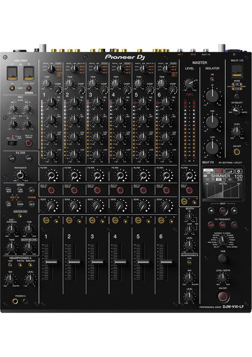The width and height of the screenshot is (252, 357).
Task: Click the beat right arrow button
Action: 234,211
